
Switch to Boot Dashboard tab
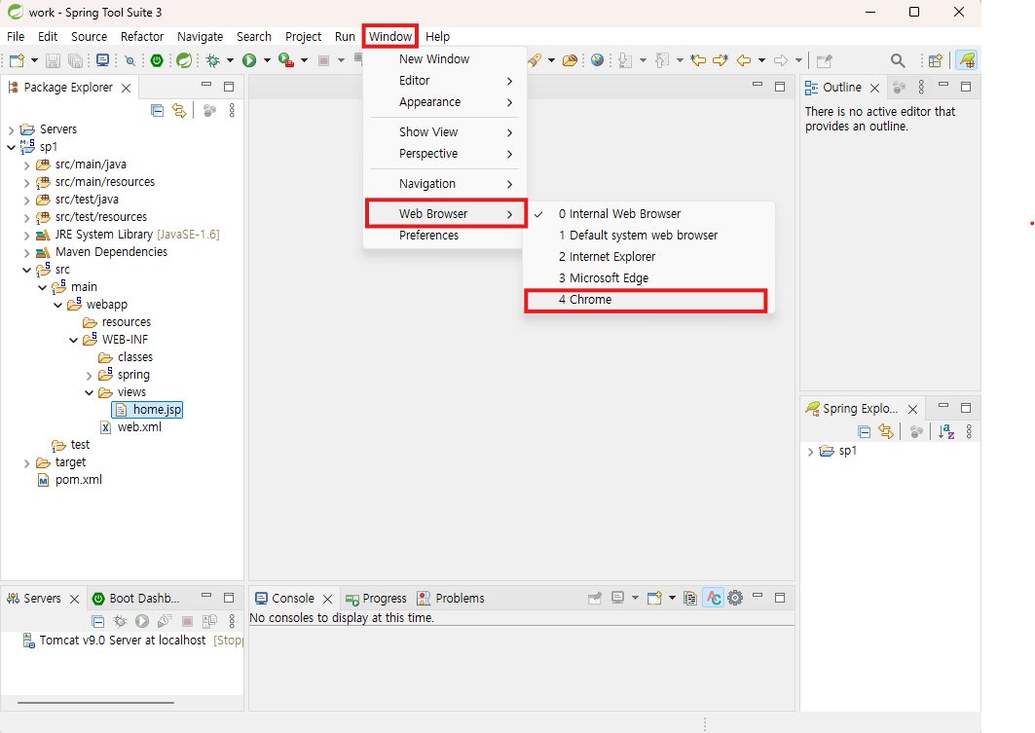pos(136,599)
